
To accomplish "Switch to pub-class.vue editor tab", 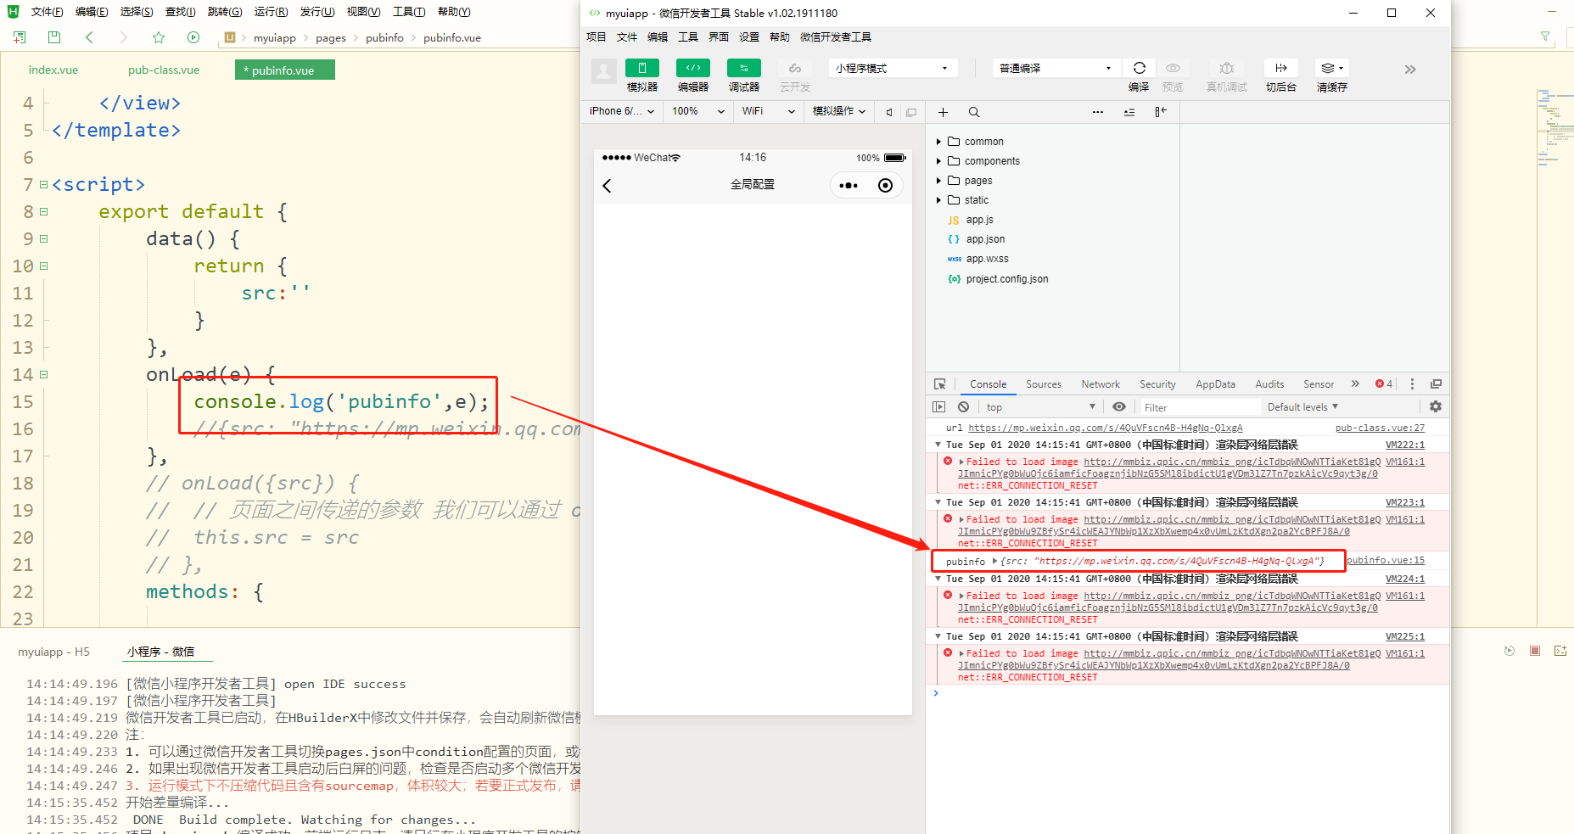I will click(164, 70).
